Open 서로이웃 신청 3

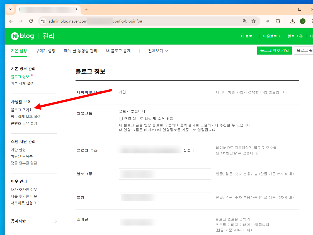pyautogui.click(x=23, y=203)
